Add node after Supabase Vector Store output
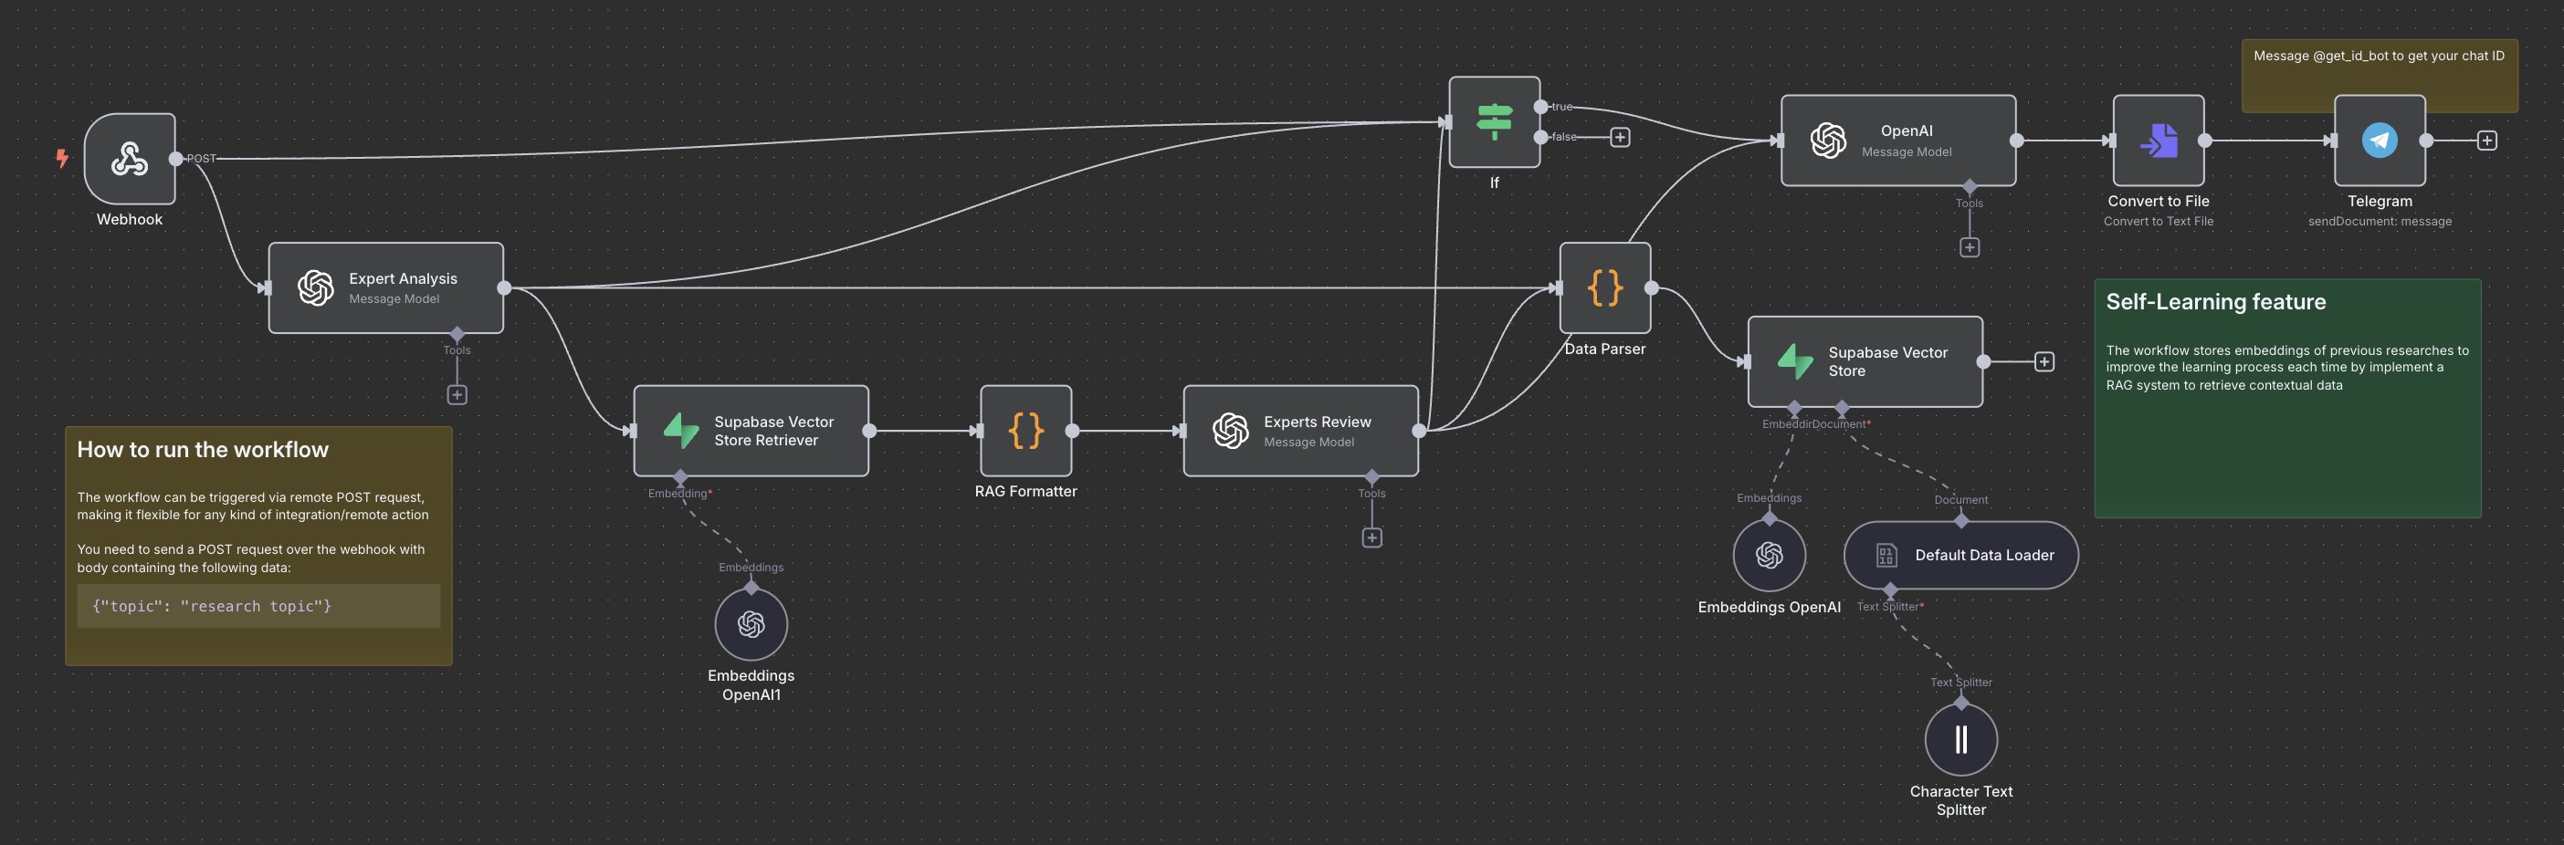 tap(2044, 361)
